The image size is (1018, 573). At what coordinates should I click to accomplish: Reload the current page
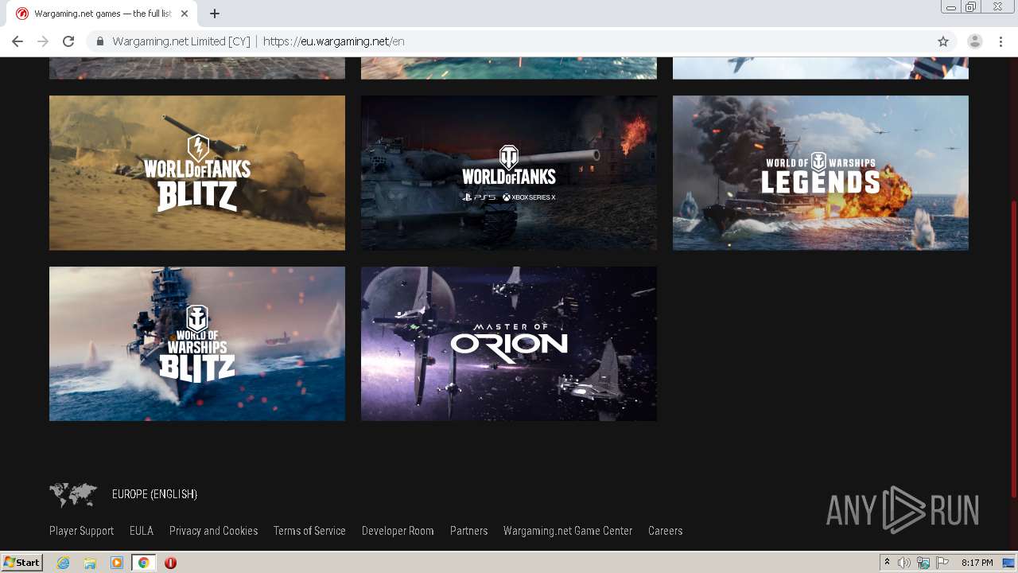[68, 41]
